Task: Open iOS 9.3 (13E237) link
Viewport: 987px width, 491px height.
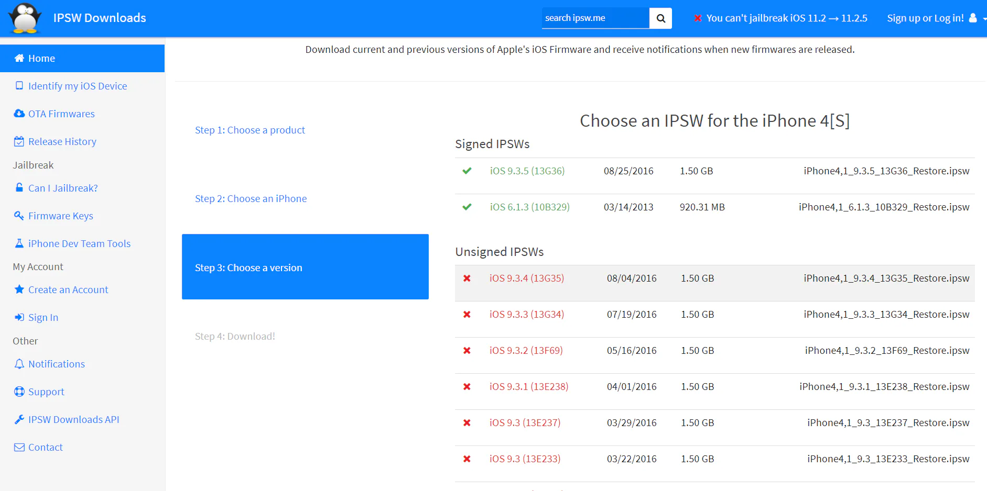Action: (x=525, y=422)
